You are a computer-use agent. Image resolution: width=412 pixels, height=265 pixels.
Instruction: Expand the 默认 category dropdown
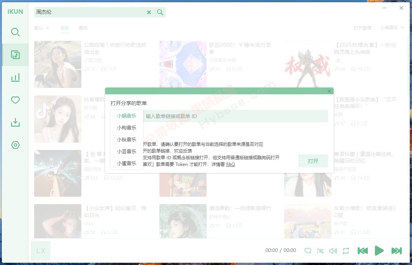point(42,28)
